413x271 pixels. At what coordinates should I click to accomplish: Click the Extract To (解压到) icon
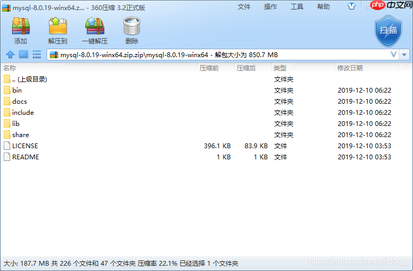pyautogui.click(x=58, y=26)
